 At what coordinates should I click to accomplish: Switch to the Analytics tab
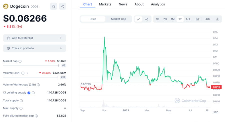coord(158,4)
